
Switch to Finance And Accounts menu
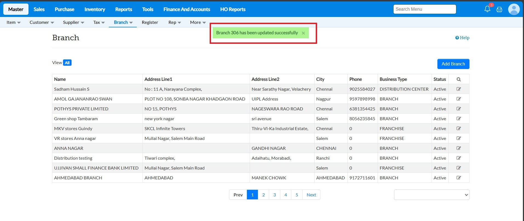coord(187,9)
